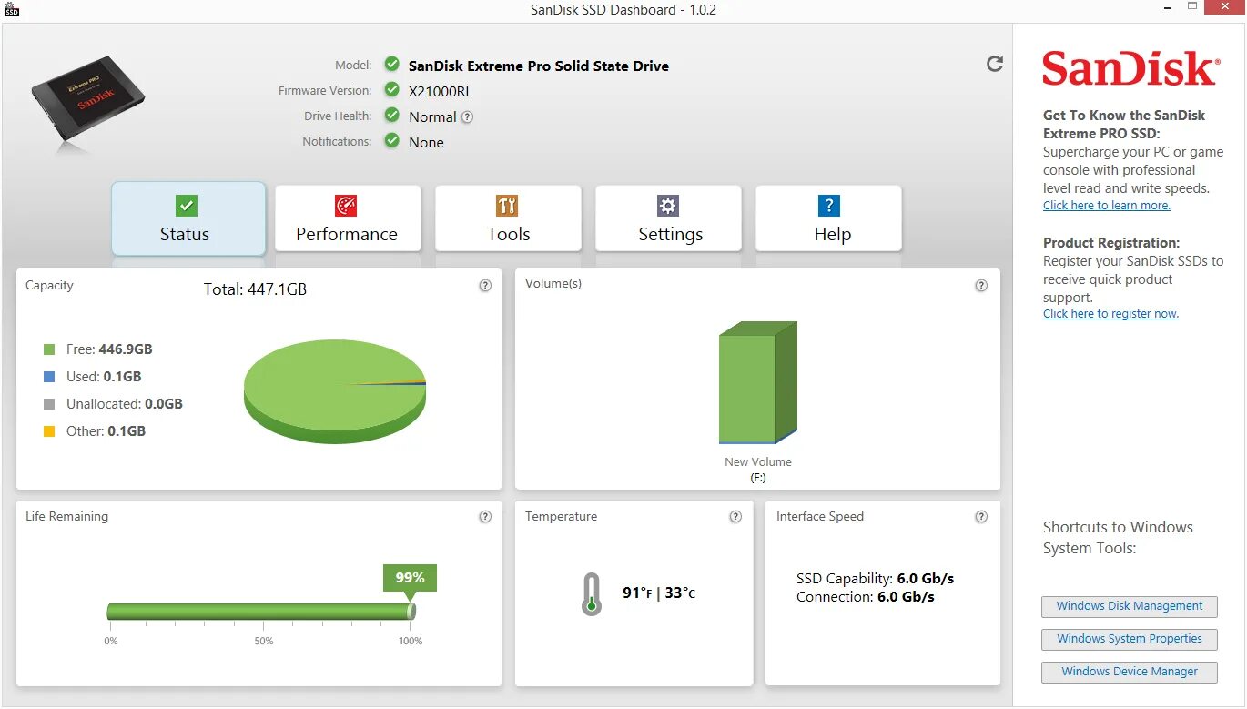Click the Life Remaining progress bar
The height and width of the screenshot is (709, 1247).
261,612
